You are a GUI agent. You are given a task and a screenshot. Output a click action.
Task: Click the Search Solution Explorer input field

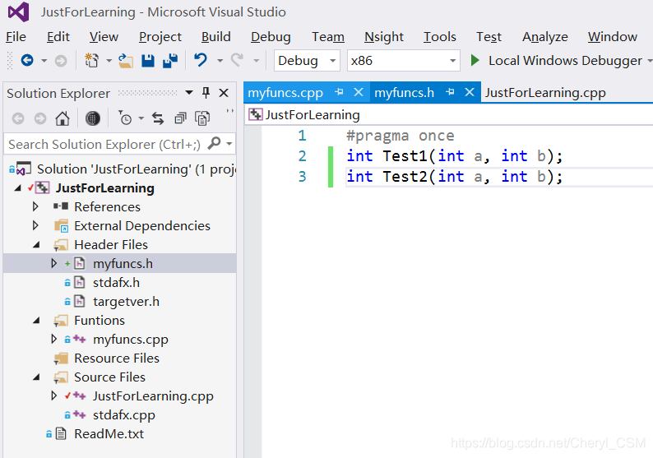point(105,144)
